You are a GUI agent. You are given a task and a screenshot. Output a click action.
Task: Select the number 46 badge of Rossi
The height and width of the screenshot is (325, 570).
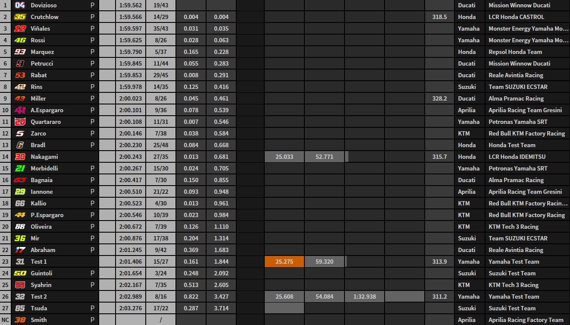[x=20, y=40]
